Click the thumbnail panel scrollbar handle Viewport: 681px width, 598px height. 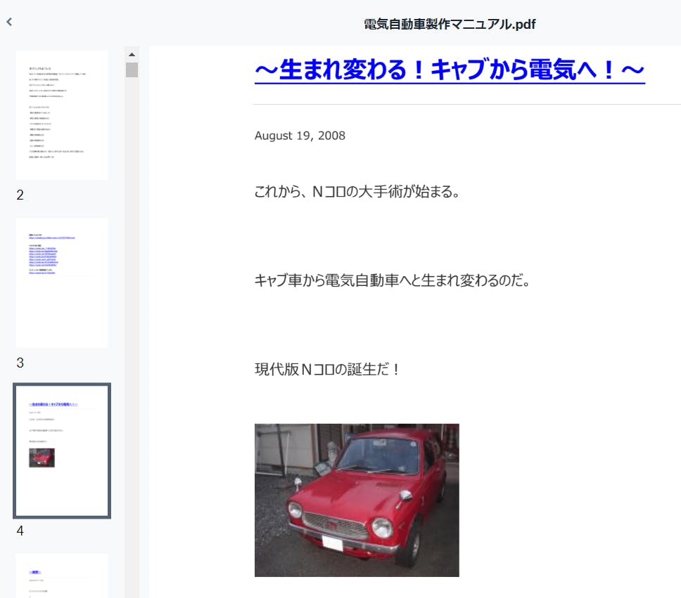tap(132, 70)
